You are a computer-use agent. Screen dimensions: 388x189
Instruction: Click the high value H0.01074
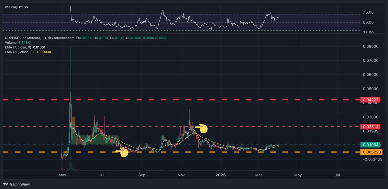click(x=101, y=38)
